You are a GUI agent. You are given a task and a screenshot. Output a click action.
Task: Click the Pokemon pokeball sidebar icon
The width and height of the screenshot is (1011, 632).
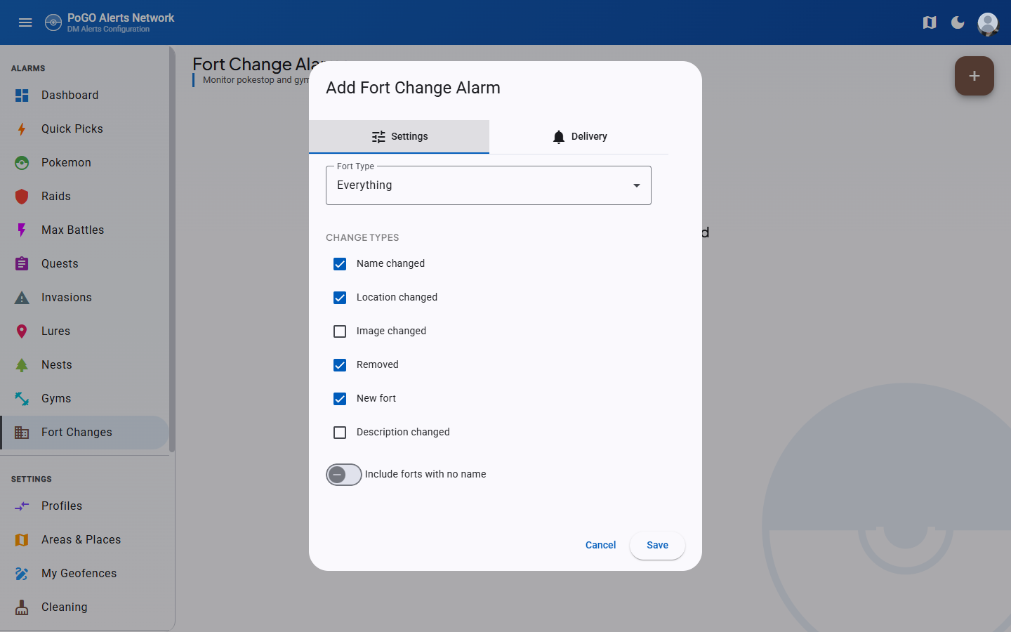22,163
